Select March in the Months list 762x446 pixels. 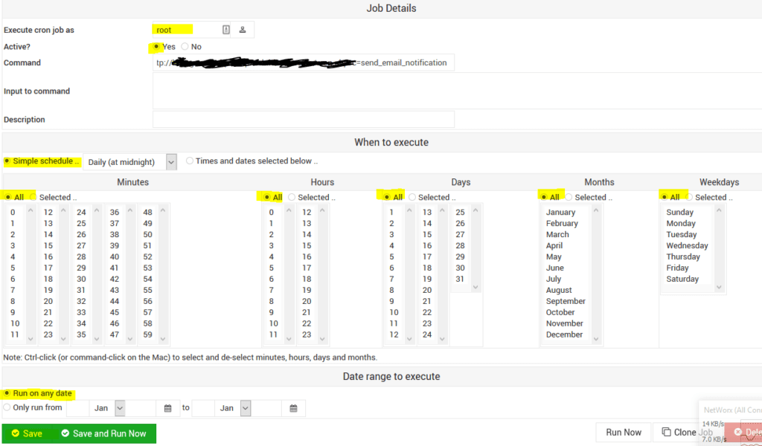click(559, 234)
